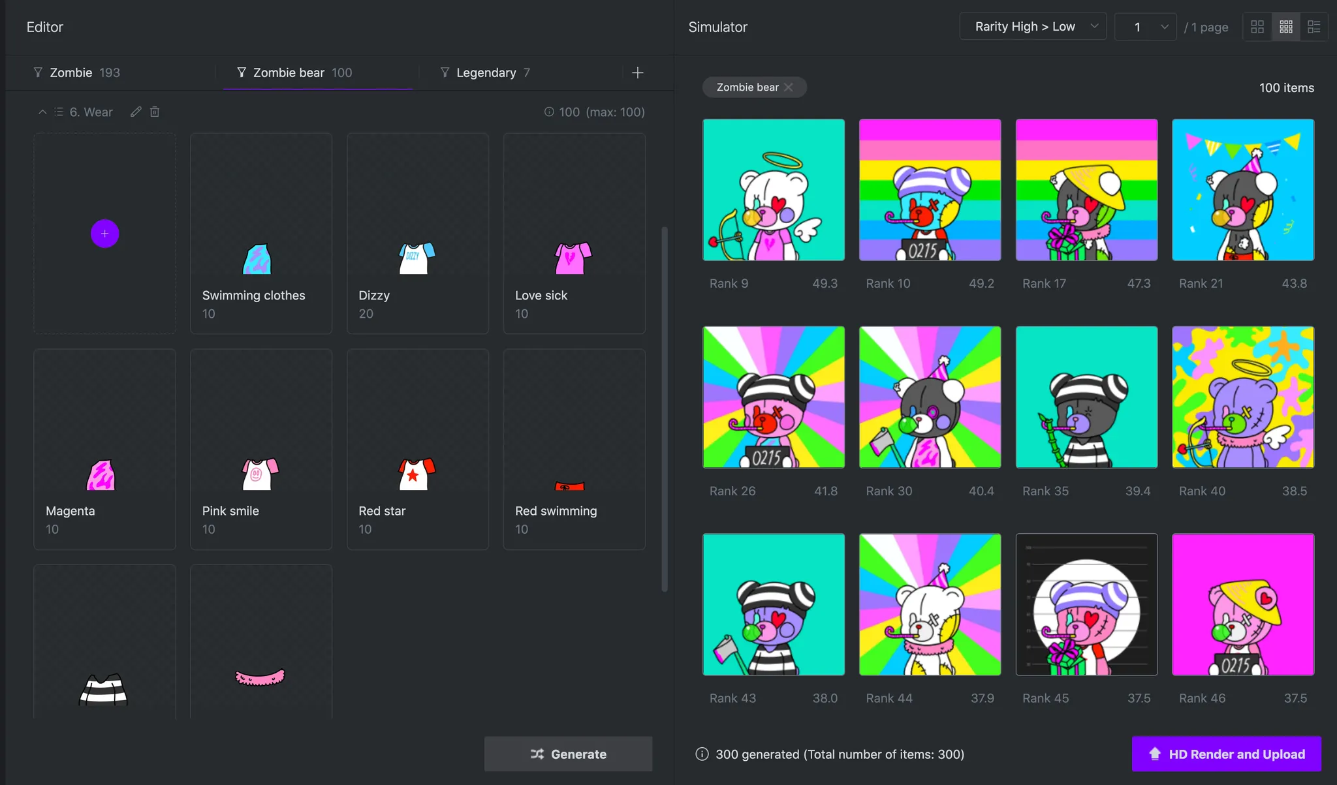Click the editor panel scrollbar
This screenshot has width=1337, height=785.
click(x=665, y=408)
